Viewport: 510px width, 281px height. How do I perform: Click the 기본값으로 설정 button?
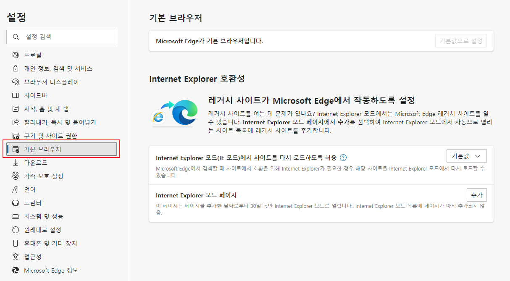tap(461, 41)
